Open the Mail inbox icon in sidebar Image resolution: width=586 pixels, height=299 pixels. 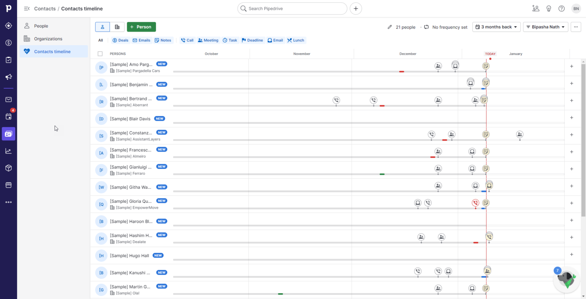click(x=8, y=100)
